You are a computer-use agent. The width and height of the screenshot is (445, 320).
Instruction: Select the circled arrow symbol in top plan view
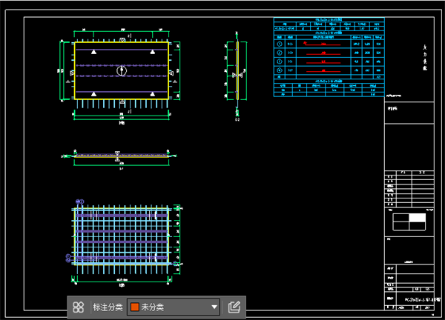point(122,70)
